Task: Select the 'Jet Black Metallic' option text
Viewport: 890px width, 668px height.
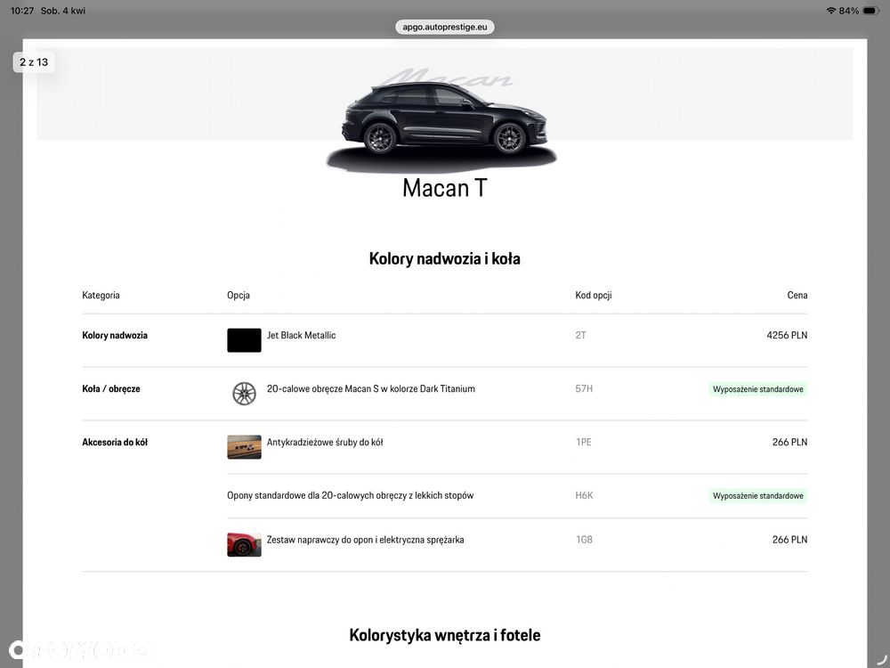Action: point(302,335)
